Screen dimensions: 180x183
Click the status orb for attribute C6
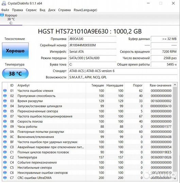pos(5,173)
